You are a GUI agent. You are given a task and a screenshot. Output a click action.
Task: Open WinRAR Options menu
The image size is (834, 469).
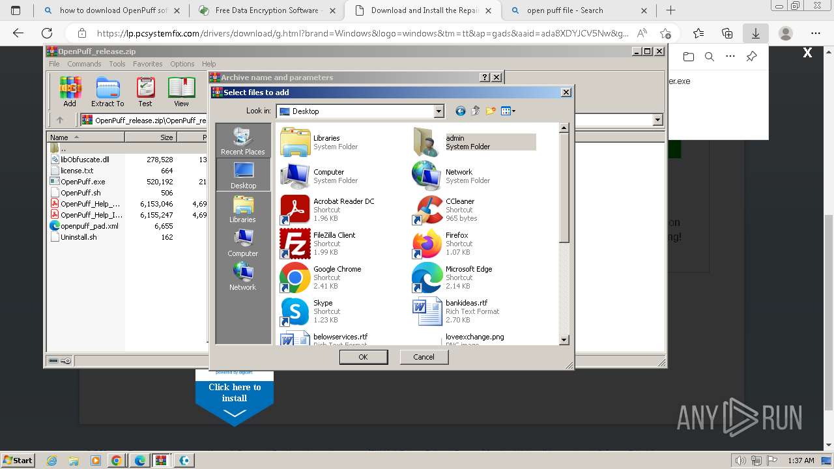tap(182, 64)
